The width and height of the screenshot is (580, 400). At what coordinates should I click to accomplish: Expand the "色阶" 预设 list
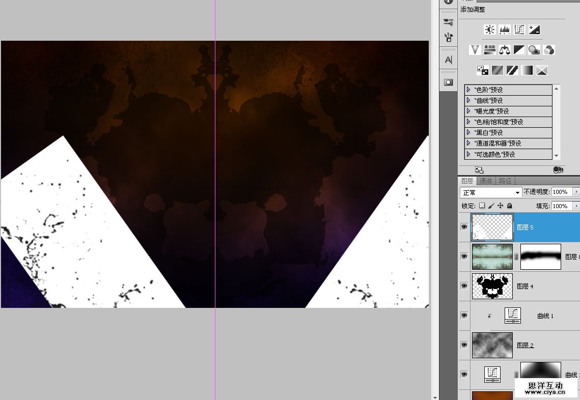(x=468, y=90)
